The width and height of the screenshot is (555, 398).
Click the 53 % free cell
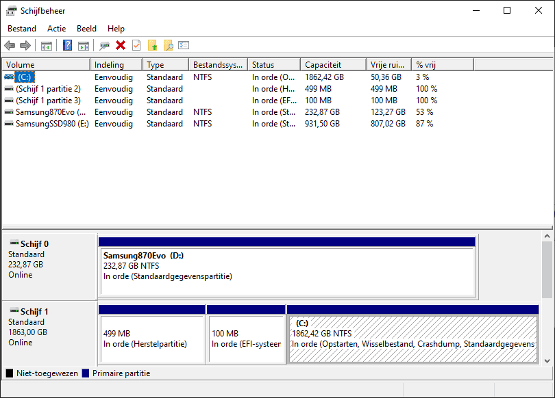[x=424, y=112]
